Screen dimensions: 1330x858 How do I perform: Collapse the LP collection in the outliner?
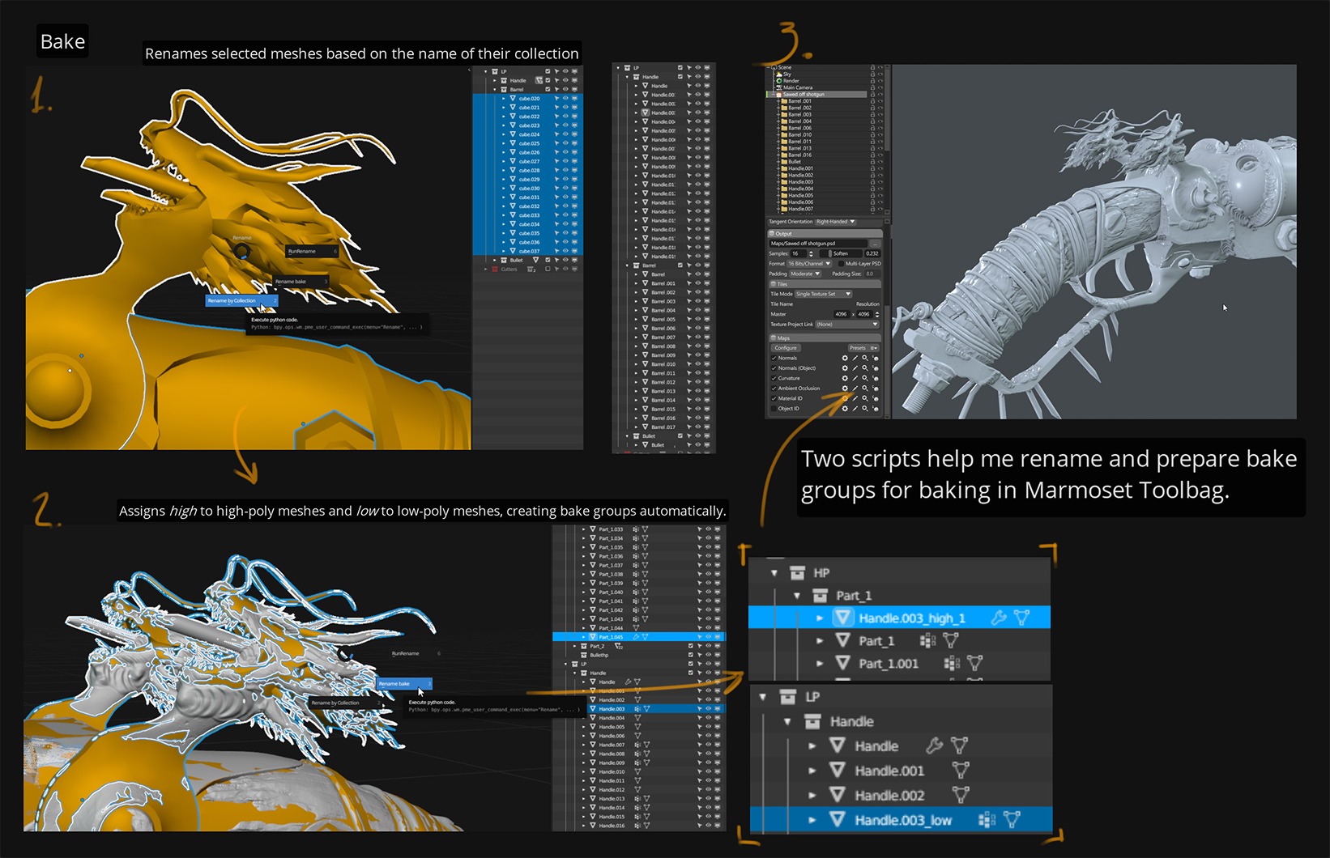coord(763,697)
